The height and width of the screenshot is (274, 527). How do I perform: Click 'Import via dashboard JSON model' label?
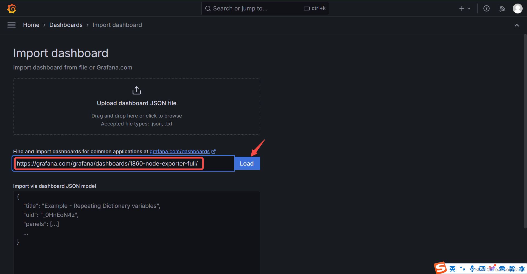(x=55, y=186)
